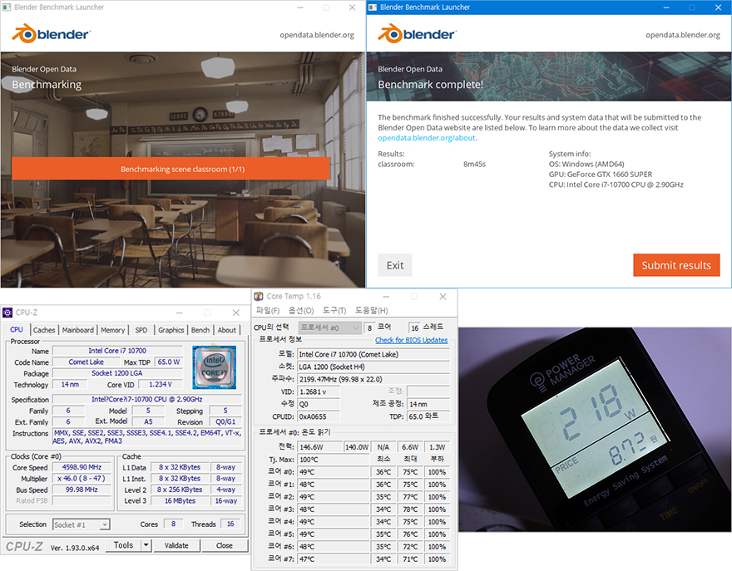
Task: Switch to the Mainboard tab in CPU-Z
Action: tap(78, 330)
